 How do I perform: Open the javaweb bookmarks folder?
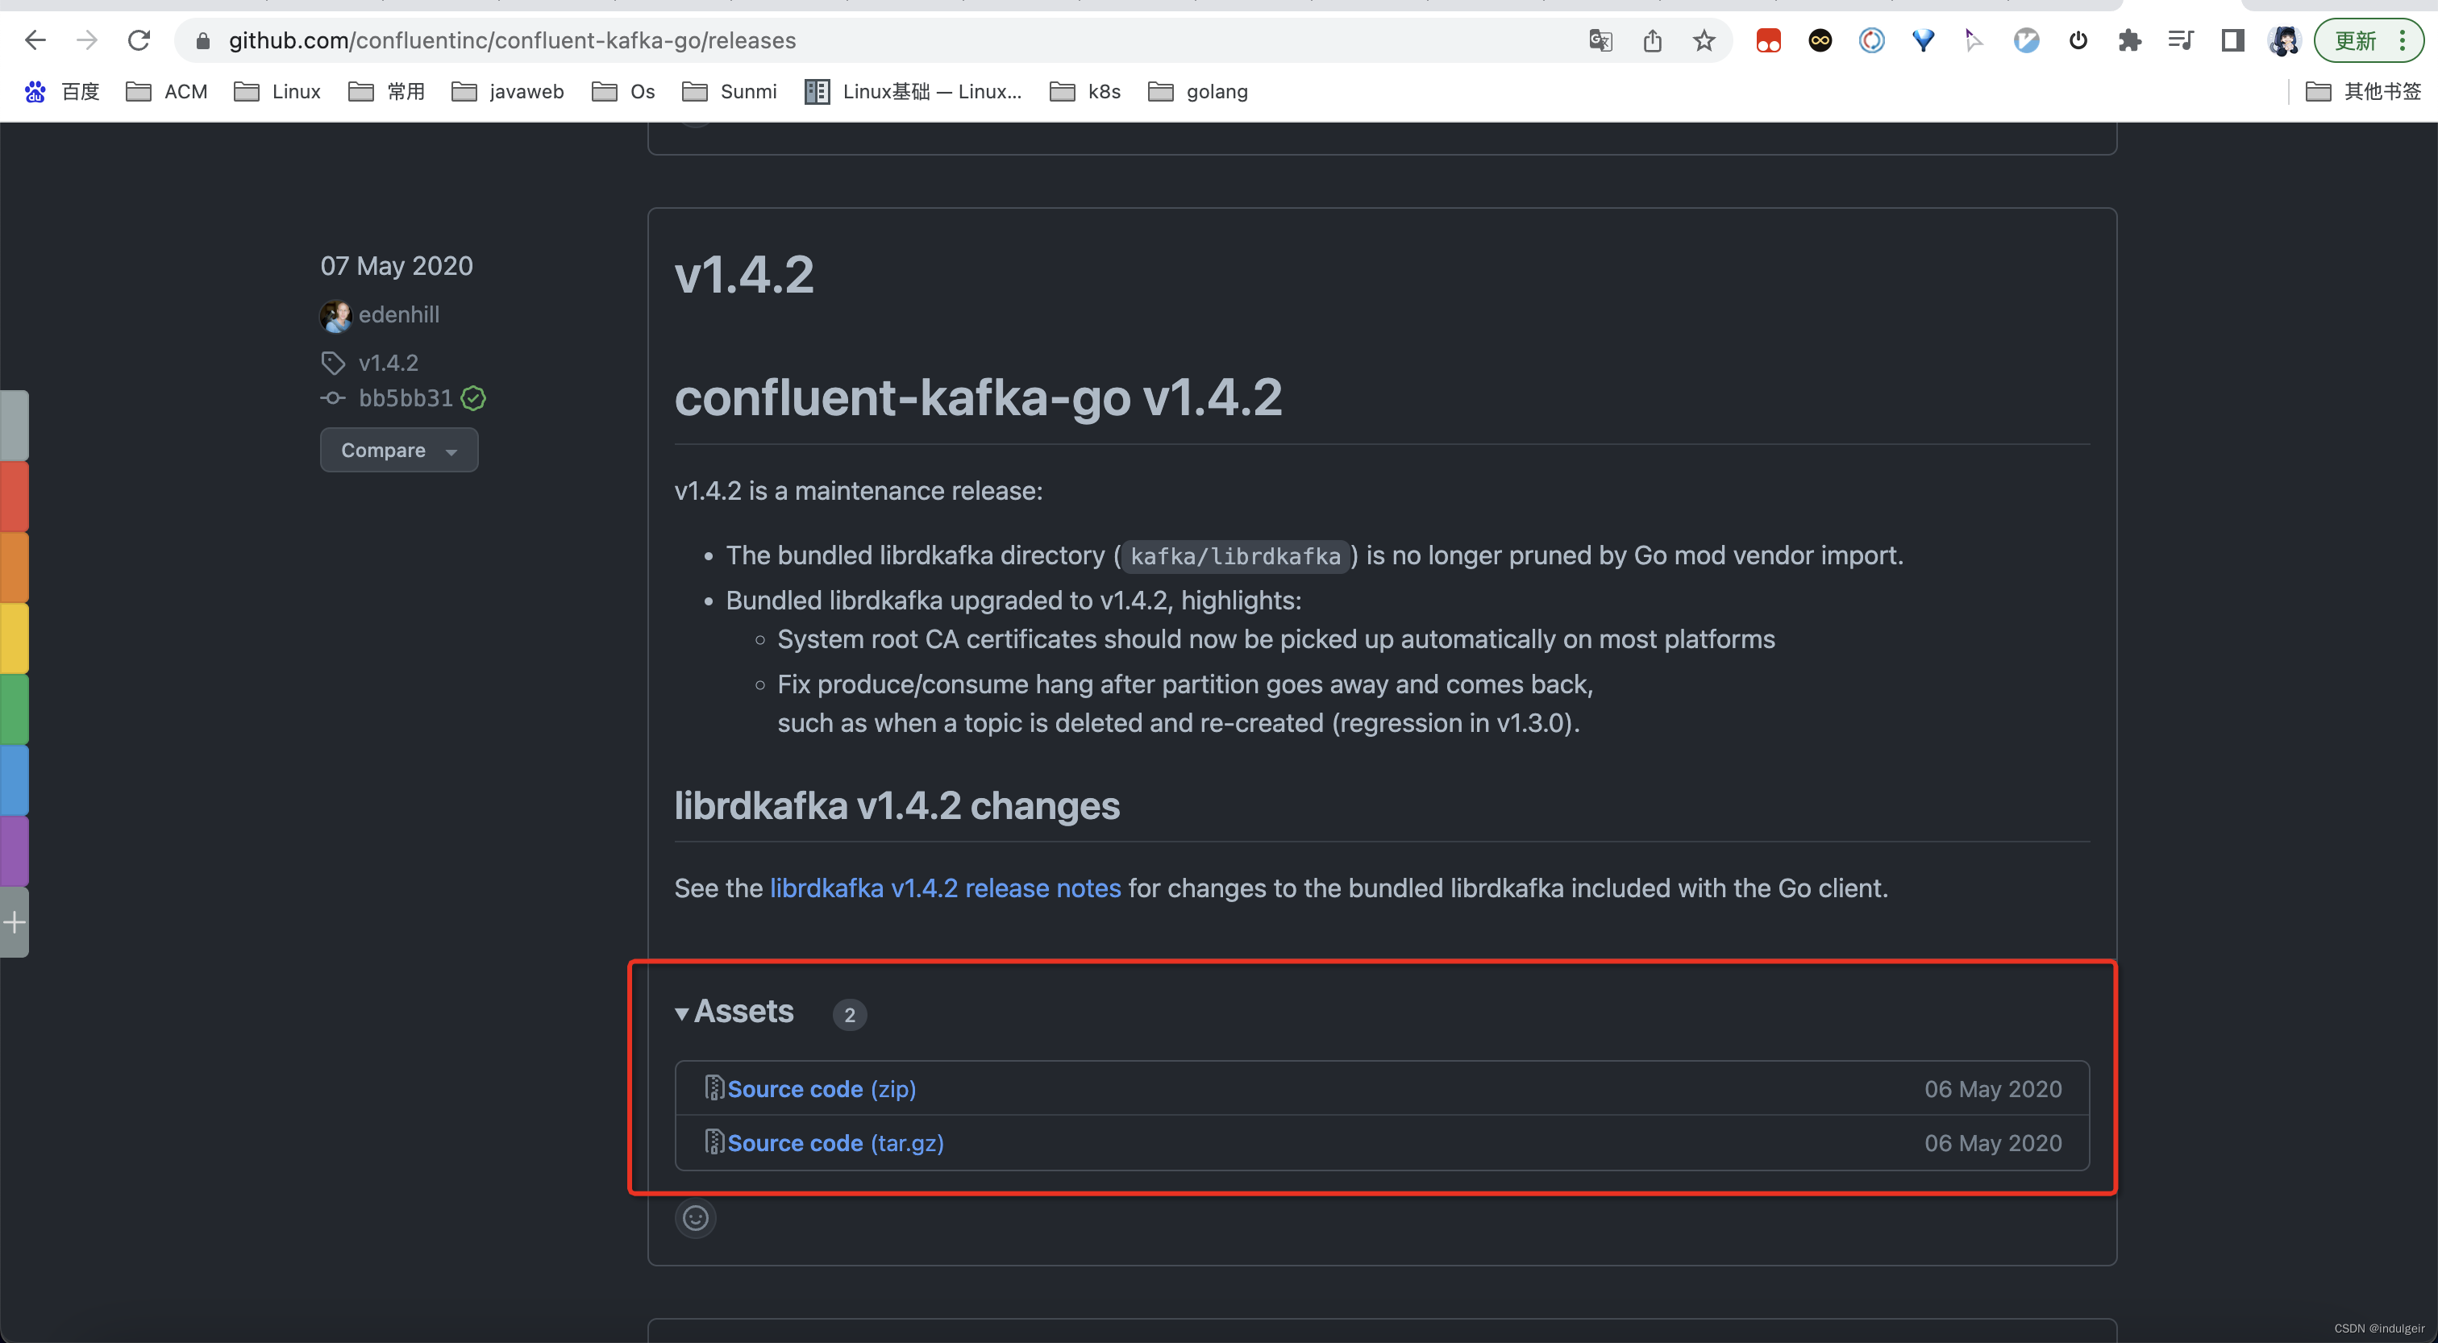508,92
